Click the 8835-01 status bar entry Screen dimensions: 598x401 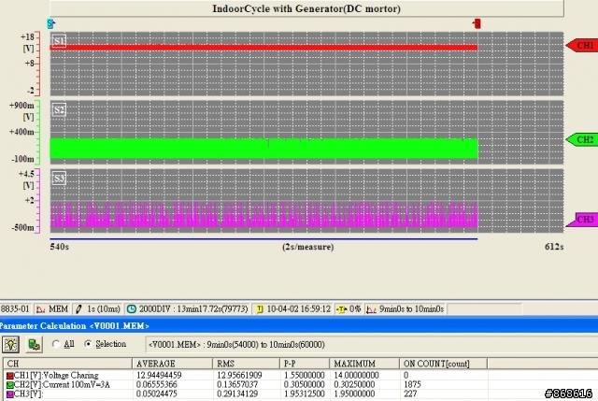[15, 309]
